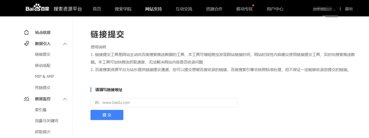This screenshot has width=369, height=138.
Task: Collapse the 数据监控 section chevron
Action: (x=65, y=99)
